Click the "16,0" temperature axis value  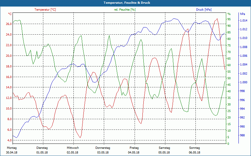click(x=9, y=77)
